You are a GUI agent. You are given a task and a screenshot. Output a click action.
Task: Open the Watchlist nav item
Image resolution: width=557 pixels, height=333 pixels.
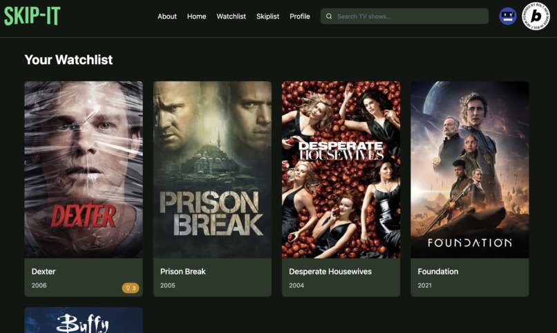[232, 17]
